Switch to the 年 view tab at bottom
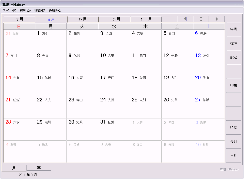Screen dimensions: 244x179 tap(39, 168)
